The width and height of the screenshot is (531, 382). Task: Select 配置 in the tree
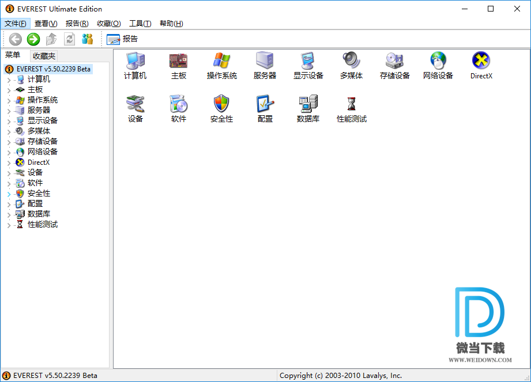[x=35, y=204]
